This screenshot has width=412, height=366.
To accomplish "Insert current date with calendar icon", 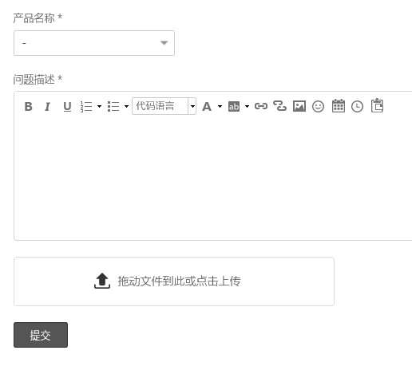I will pyautogui.click(x=339, y=106).
